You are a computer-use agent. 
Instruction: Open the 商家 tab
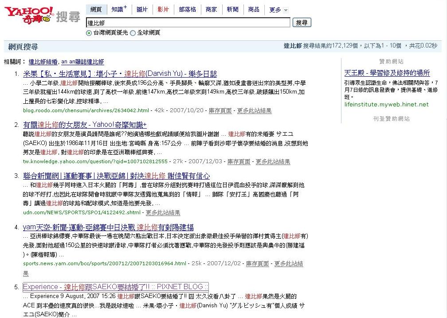tap(211, 9)
